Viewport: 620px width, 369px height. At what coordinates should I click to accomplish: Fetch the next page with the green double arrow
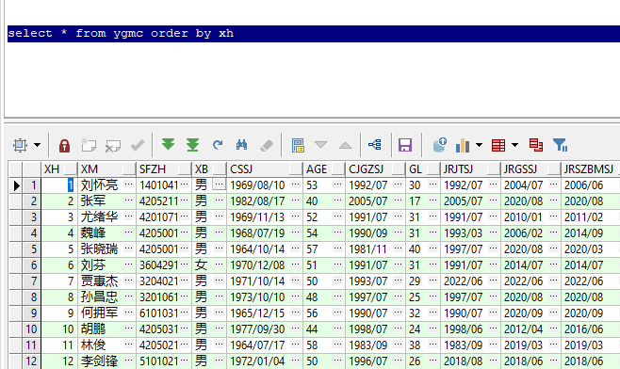[168, 145]
